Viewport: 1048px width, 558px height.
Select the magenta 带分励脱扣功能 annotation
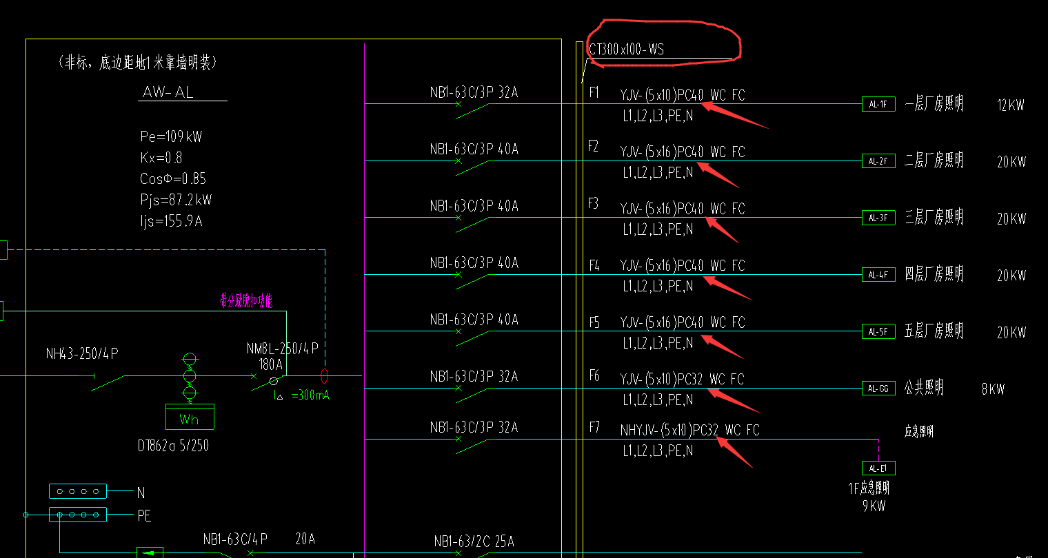[x=245, y=300]
